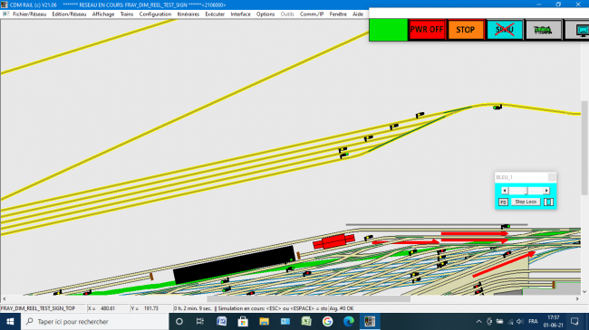The width and height of the screenshot is (589, 330).
Task: Expand the Configuration menu
Action: tap(155, 14)
